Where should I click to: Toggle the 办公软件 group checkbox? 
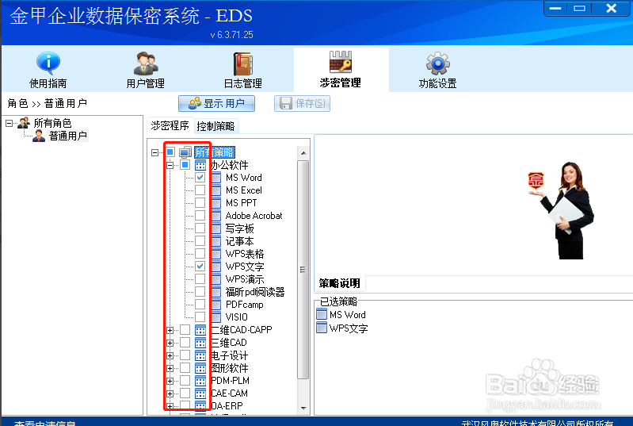pos(185,164)
